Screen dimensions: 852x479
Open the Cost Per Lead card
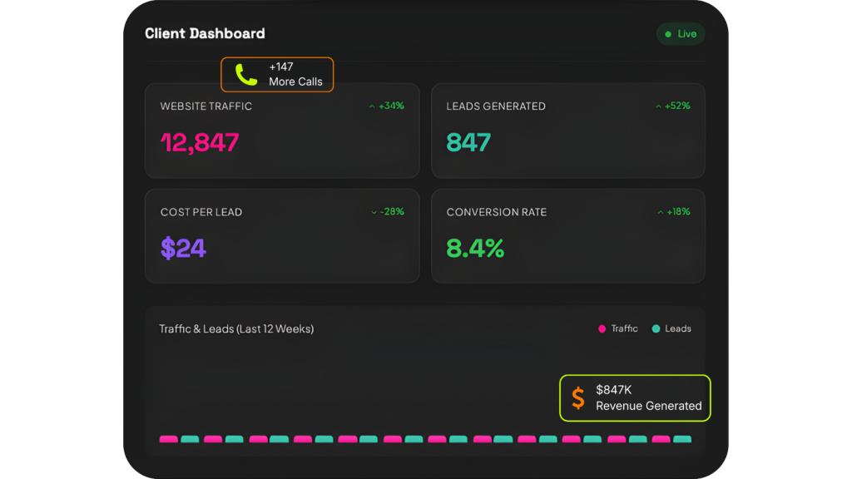tap(281, 236)
